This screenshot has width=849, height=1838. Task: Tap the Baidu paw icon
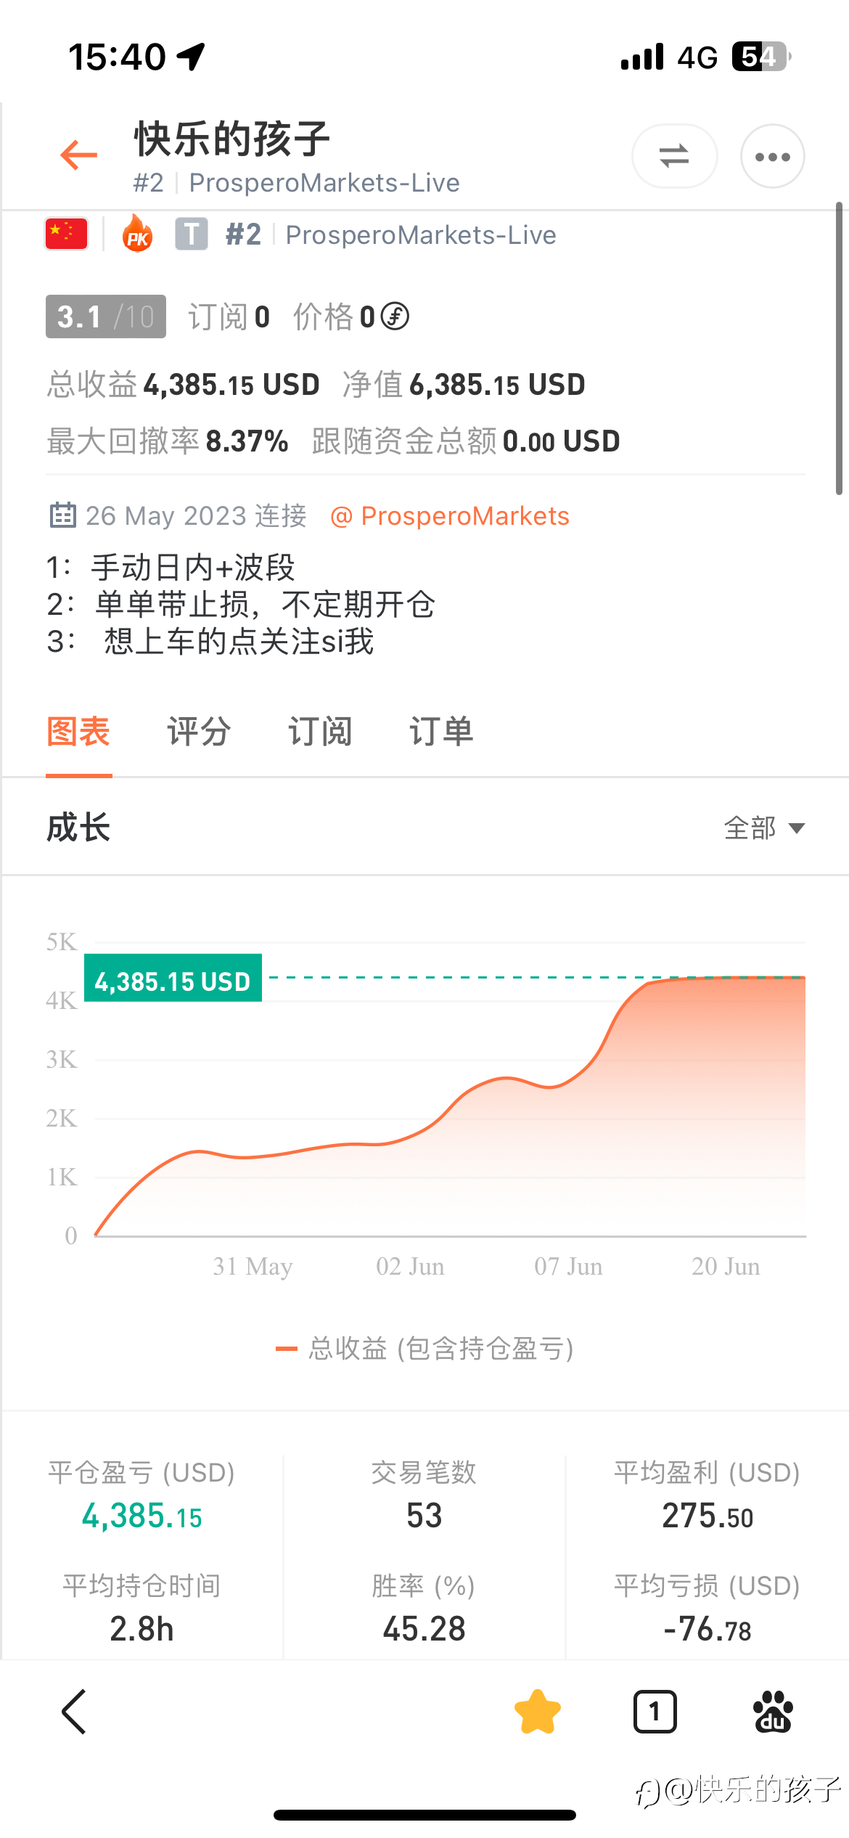(x=773, y=1712)
